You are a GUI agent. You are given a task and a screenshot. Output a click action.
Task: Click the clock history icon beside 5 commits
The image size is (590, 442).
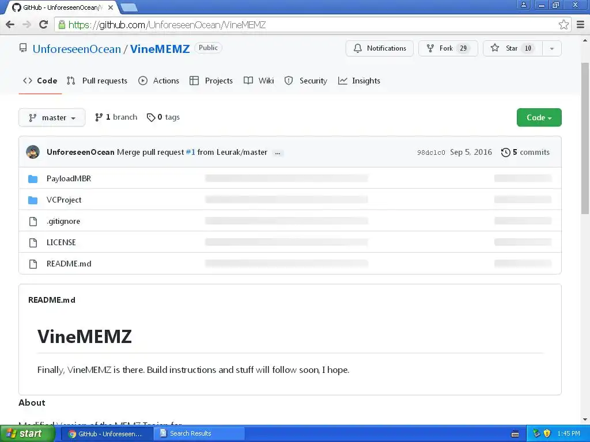pos(506,152)
